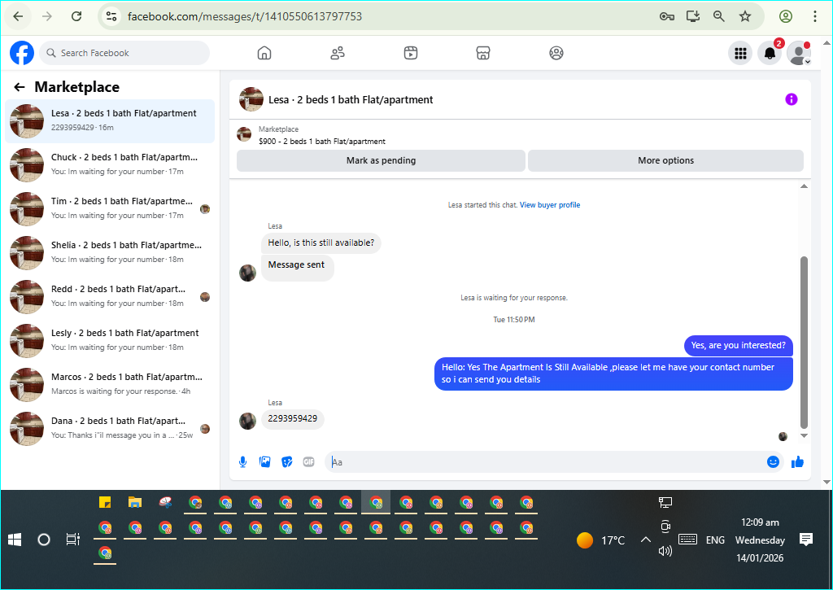Send a thumbs-up like
Image resolution: width=833 pixels, height=590 pixels.
(x=797, y=462)
